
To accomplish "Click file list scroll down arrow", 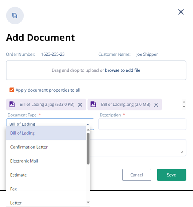I will [184, 107].
